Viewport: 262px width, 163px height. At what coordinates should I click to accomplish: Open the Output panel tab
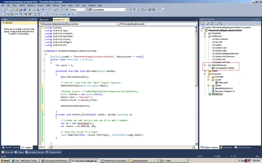coord(19,152)
